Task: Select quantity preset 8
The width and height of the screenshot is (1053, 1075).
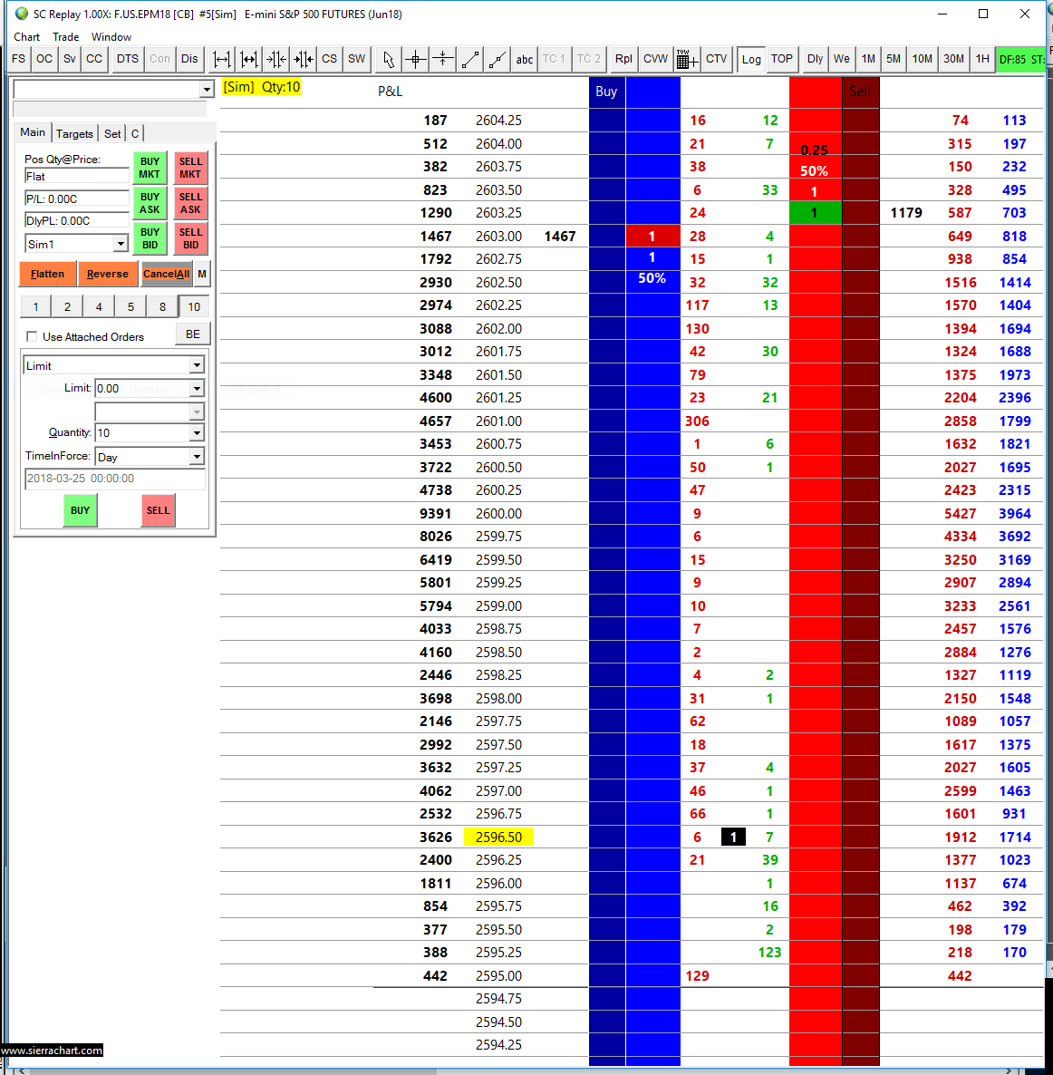Action: pyautogui.click(x=162, y=307)
